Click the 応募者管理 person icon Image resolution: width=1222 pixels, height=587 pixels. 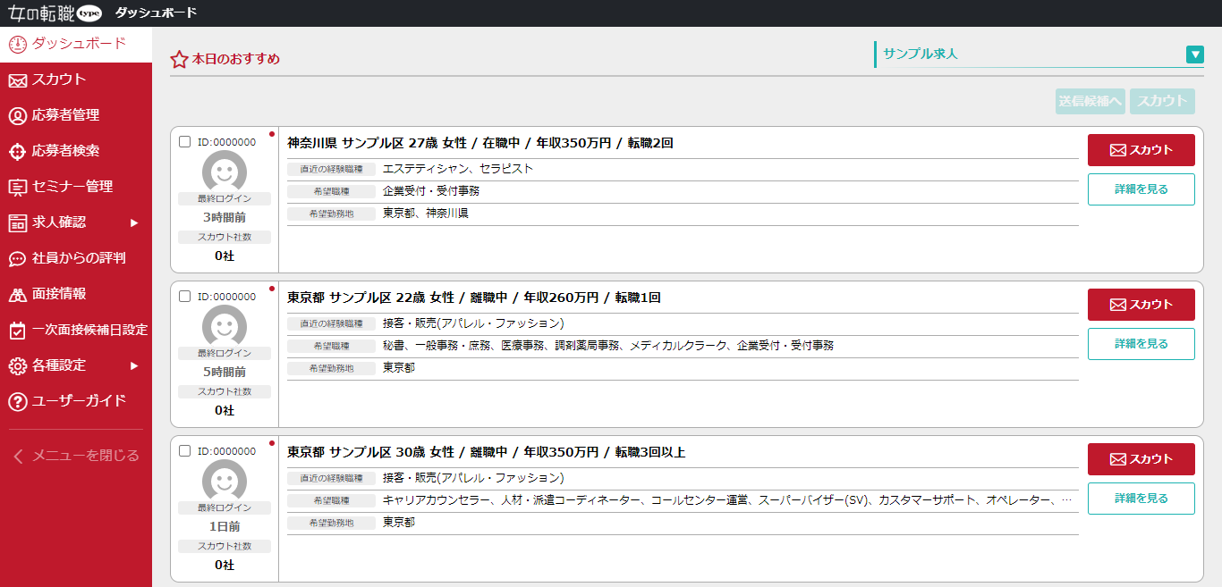point(18,115)
